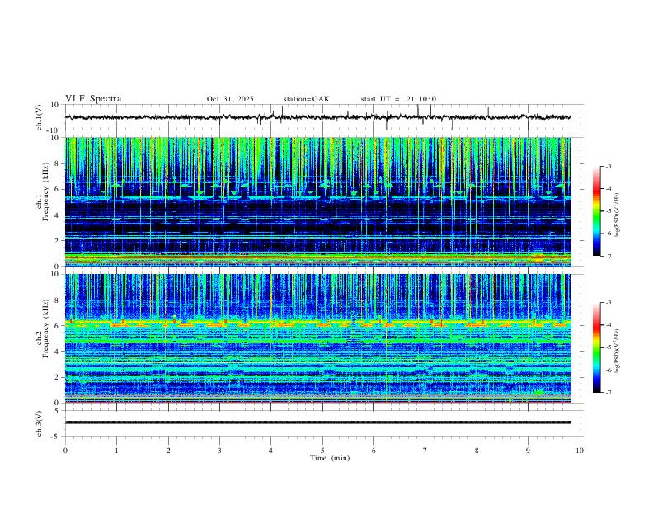
Task: Click time axis tick label "2"
Action: tap(168, 451)
